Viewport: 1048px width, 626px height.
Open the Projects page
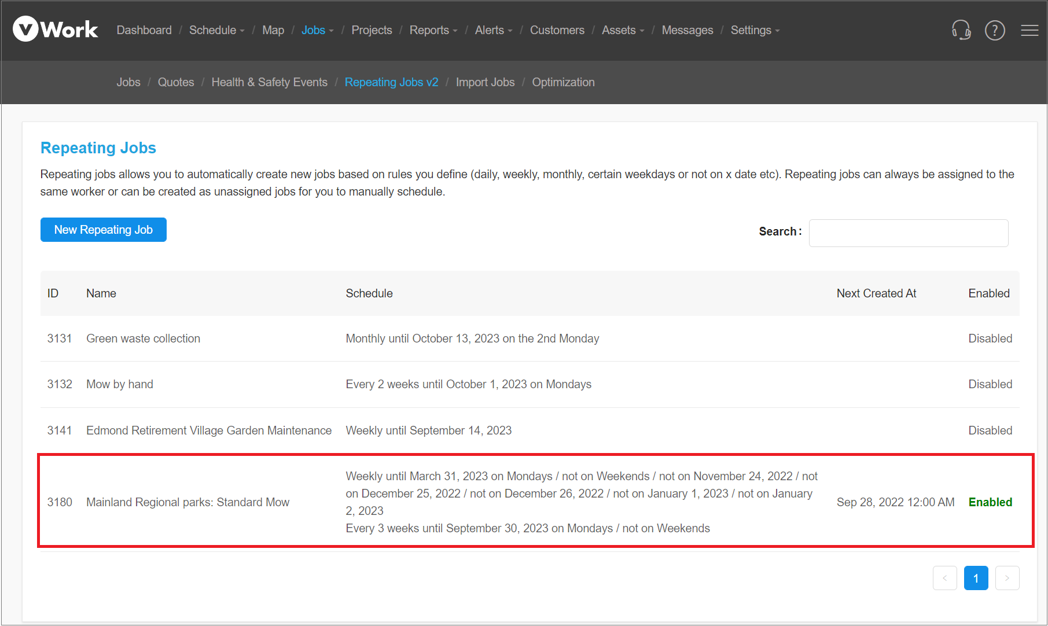click(372, 30)
